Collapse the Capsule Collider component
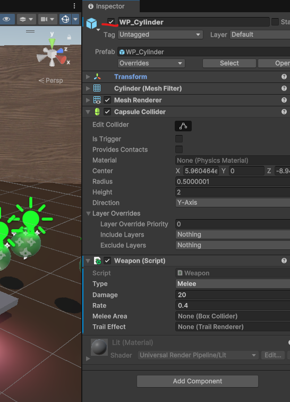The width and height of the screenshot is (290, 402). (x=88, y=112)
